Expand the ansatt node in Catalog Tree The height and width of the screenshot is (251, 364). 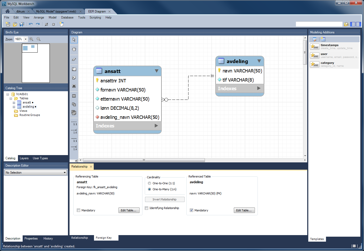pos(14,103)
